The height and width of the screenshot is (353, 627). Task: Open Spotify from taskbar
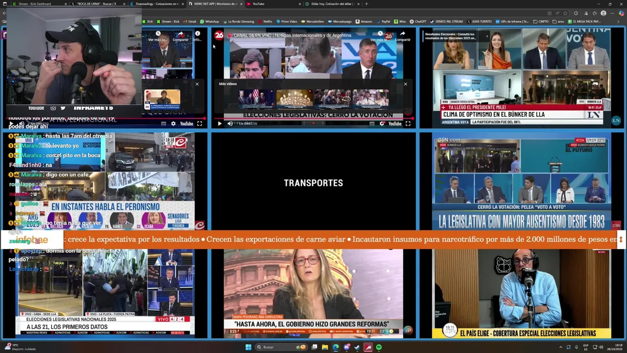pos(379,347)
